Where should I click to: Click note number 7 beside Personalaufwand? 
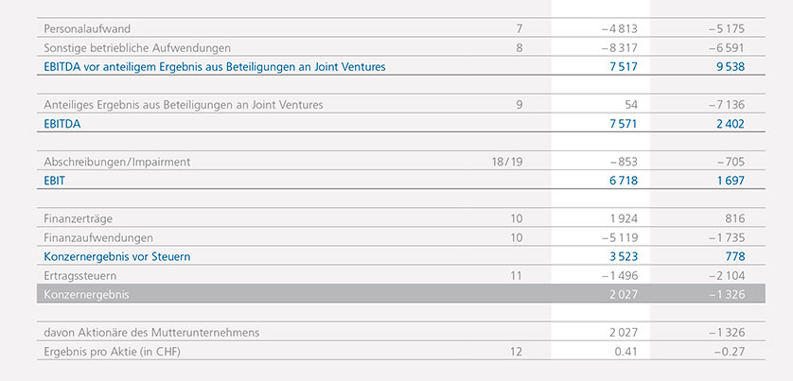coord(519,28)
